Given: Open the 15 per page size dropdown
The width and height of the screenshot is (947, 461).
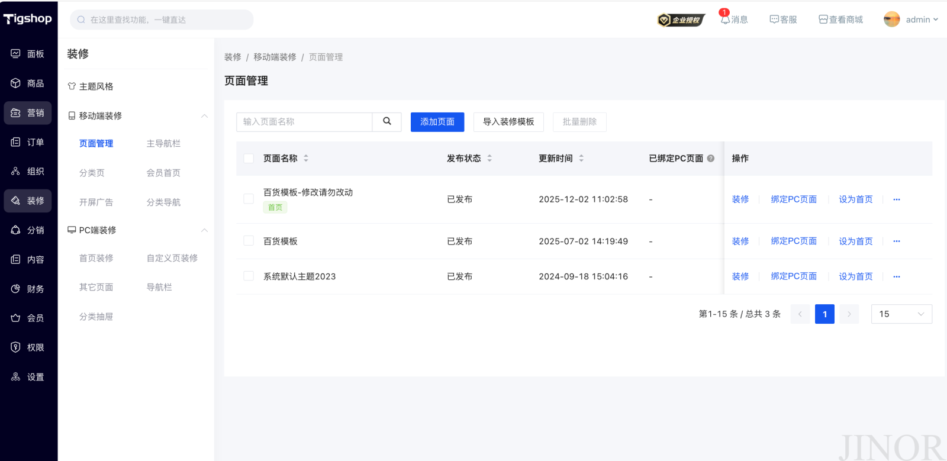Looking at the screenshot, I should (x=901, y=314).
